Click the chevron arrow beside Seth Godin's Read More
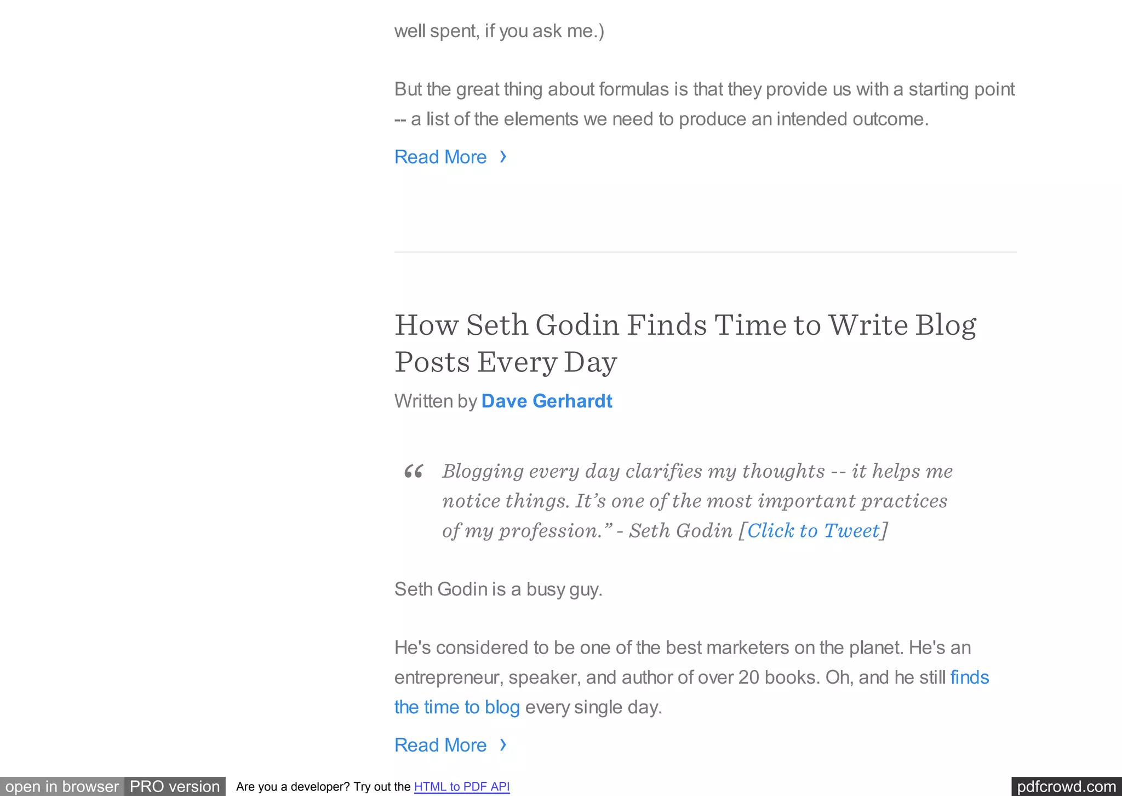 (503, 745)
